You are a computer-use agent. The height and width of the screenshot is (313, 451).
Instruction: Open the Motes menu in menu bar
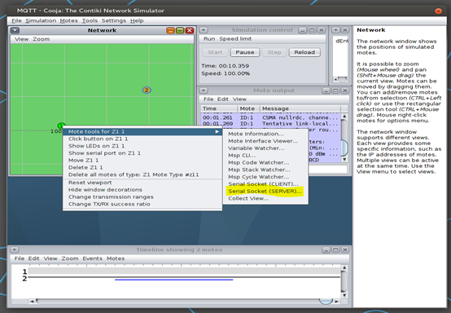coord(68,20)
